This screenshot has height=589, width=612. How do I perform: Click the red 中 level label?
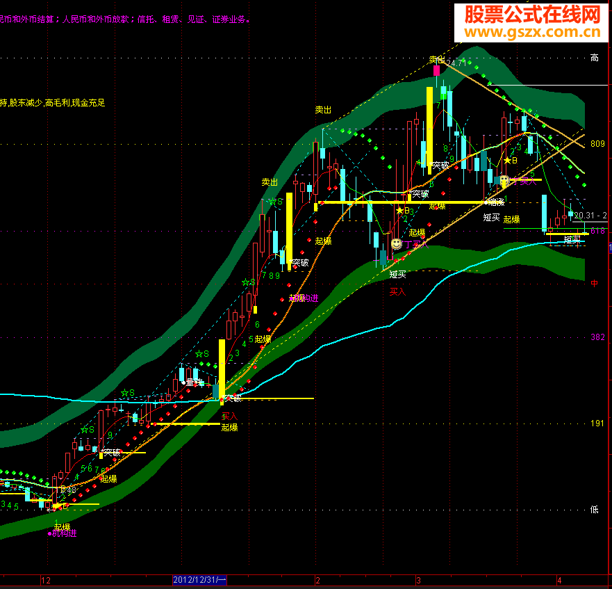(x=594, y=283)
